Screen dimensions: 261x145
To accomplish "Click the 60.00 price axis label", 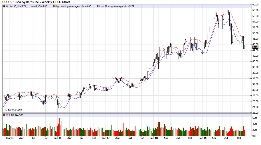I will click(255, 5).
